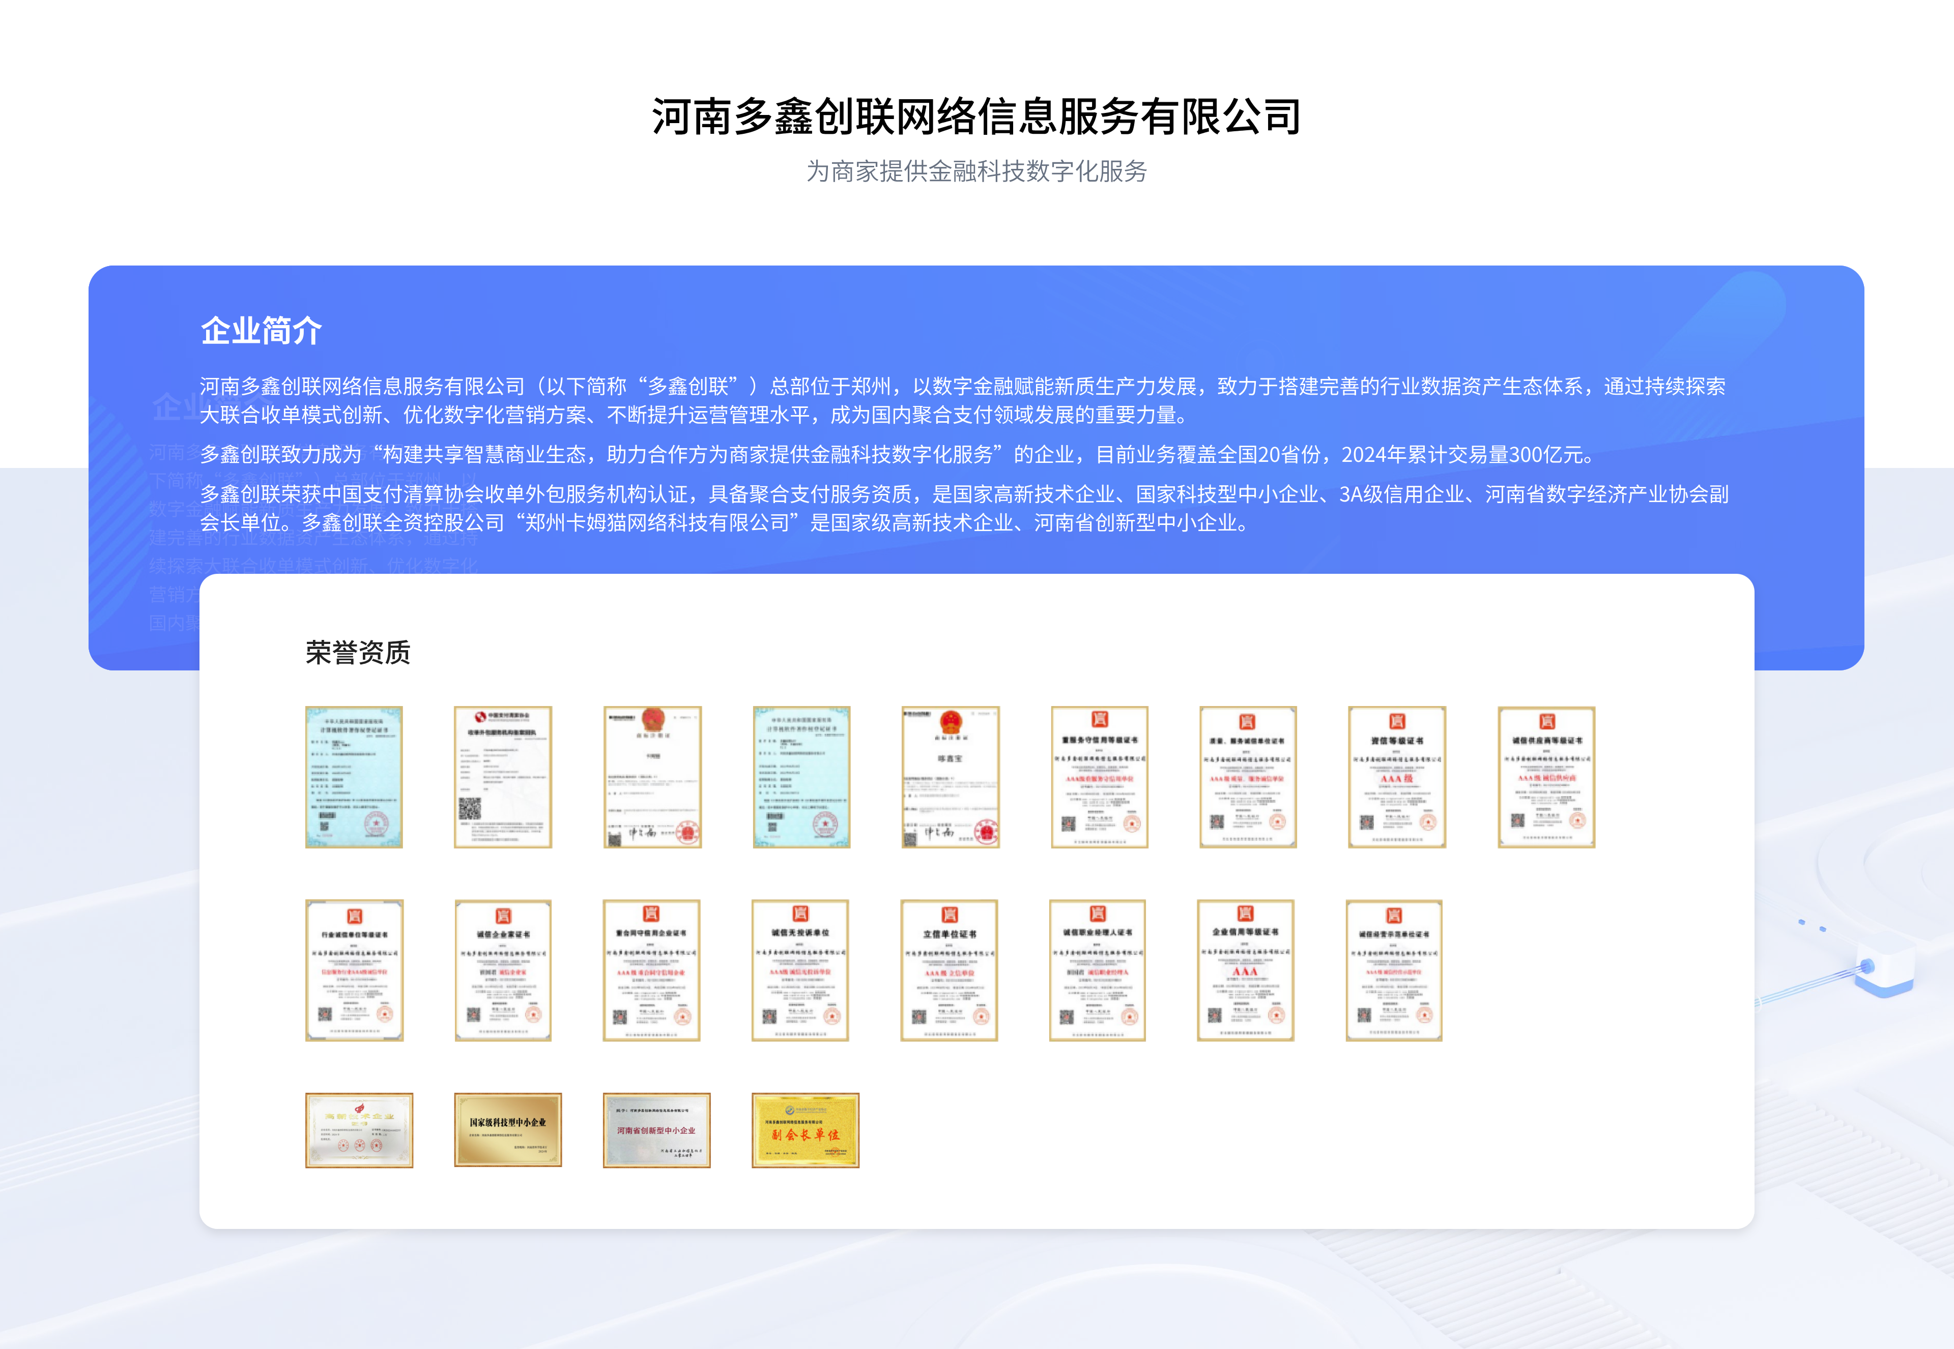The height and width of the screenshot is (1349, 1954).
Task: Select the 荣誉资质 section heading
Action: (359, 653)
